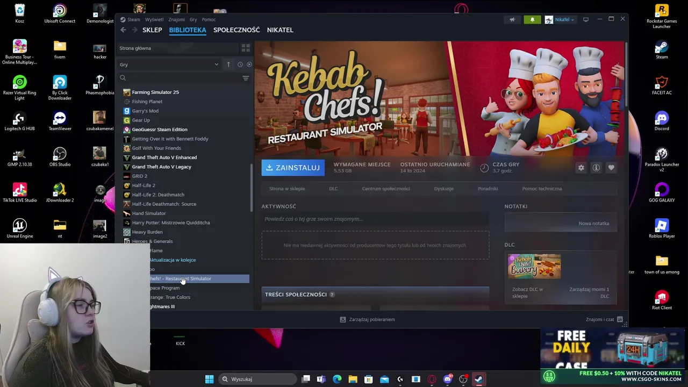
Task: Open Kebab Chefs game info icon
Action: click(596, 168)
